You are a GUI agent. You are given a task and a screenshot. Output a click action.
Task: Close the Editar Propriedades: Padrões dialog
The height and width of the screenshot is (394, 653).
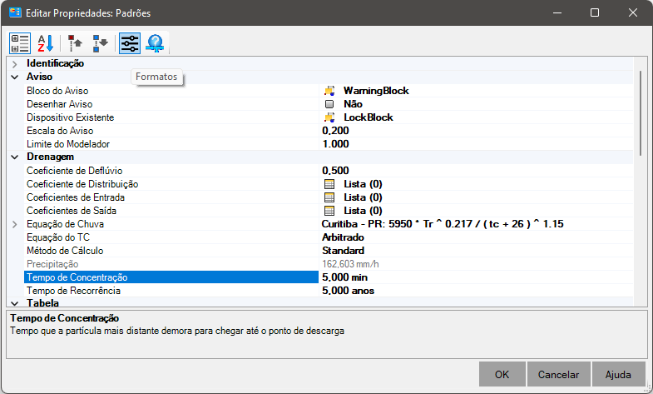(x=632, y=12)
